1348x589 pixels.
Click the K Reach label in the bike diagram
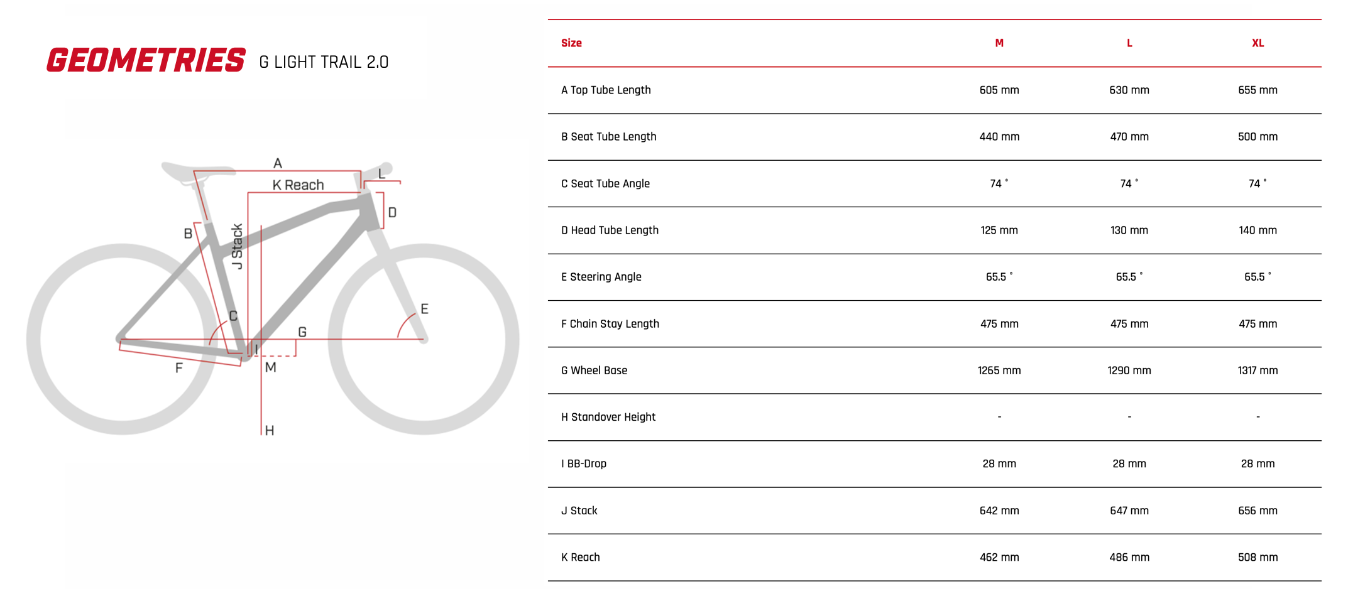tap(298, 185)
